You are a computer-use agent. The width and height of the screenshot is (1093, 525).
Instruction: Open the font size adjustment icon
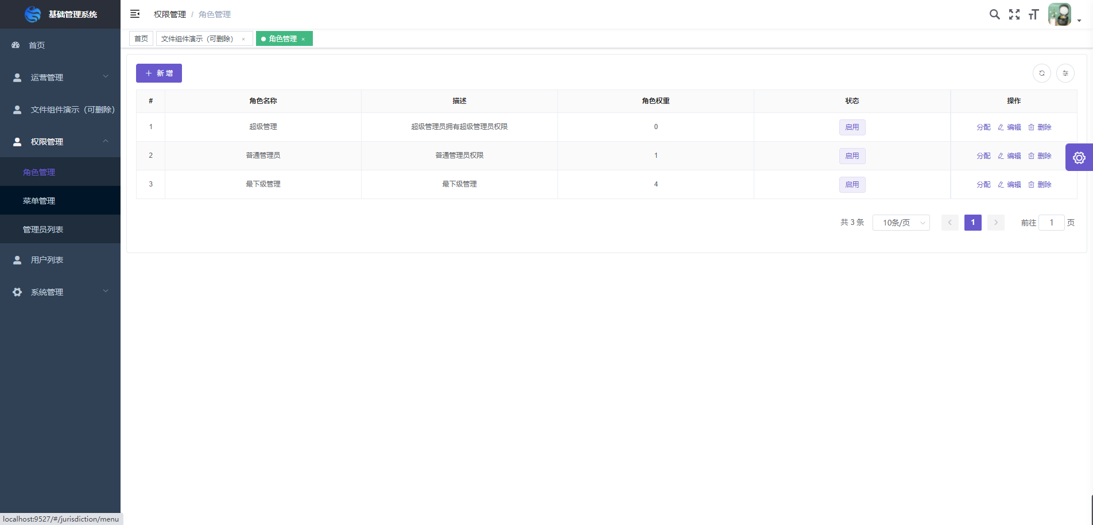[x=1033, y=14]
